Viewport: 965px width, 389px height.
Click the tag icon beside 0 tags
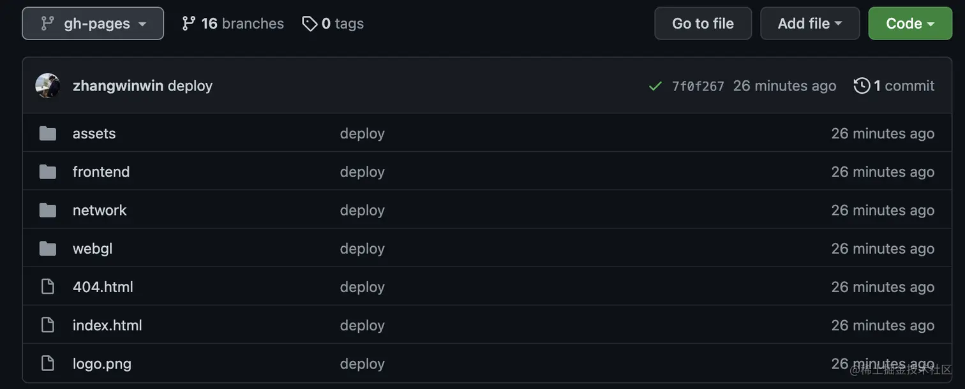click(x=310, y=24)
